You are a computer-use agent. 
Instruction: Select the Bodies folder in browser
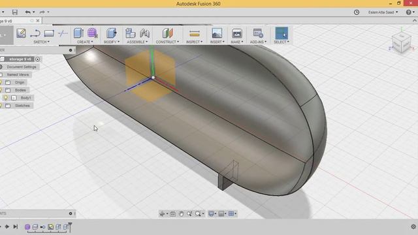pyautogui.click(x=20, y=90)
